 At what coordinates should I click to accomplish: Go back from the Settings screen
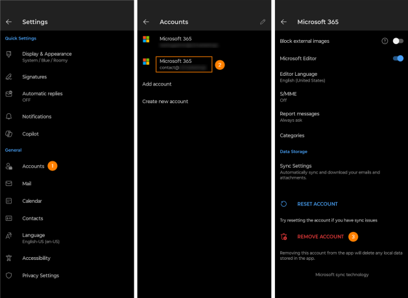coord(9,22)
